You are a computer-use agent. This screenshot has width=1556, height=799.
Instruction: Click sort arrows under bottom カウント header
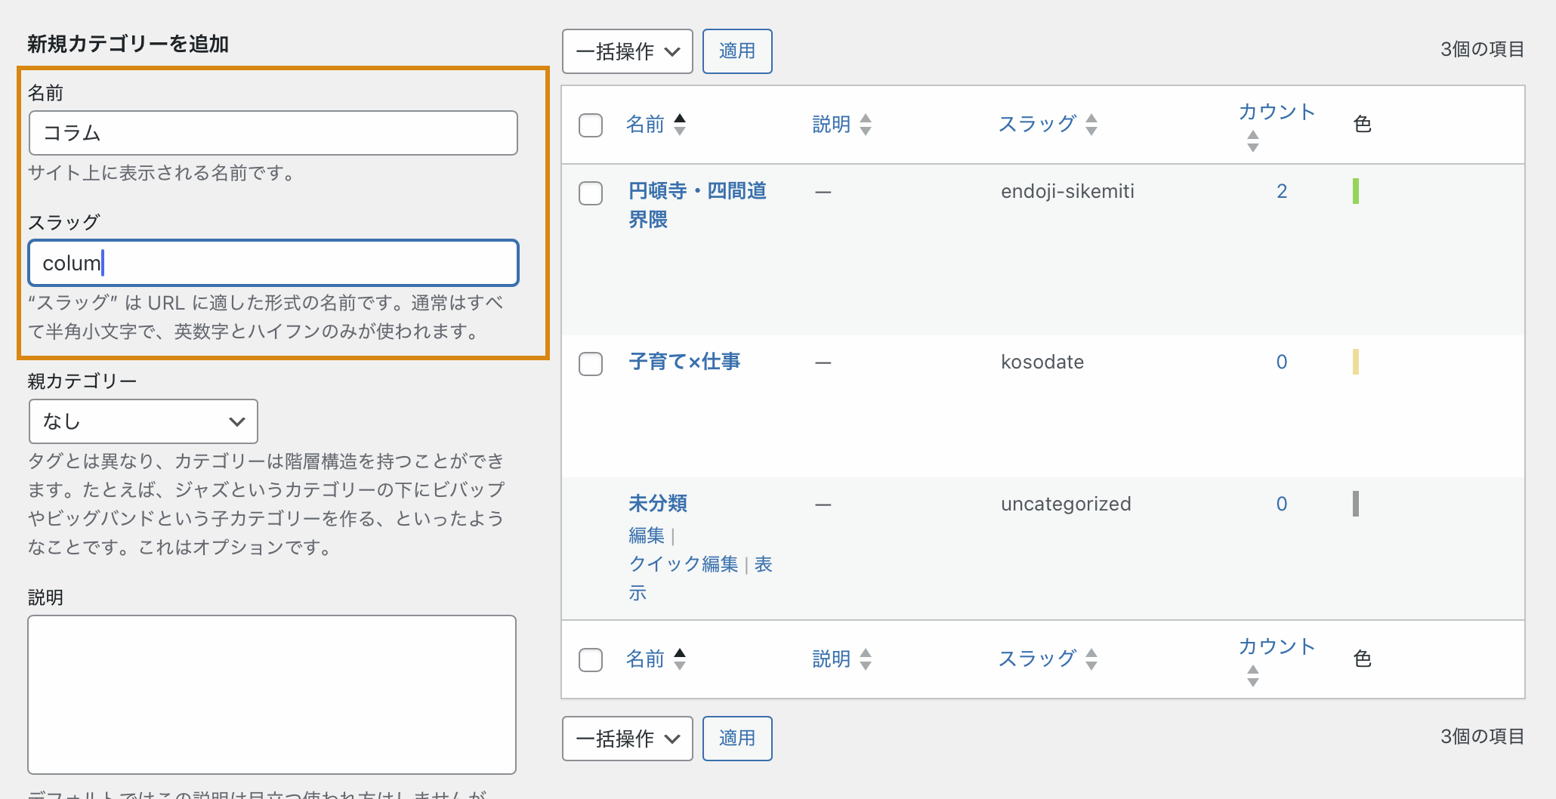coord(1253,676)
